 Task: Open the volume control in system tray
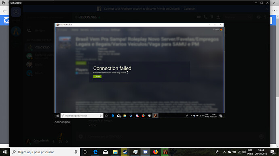244,152
